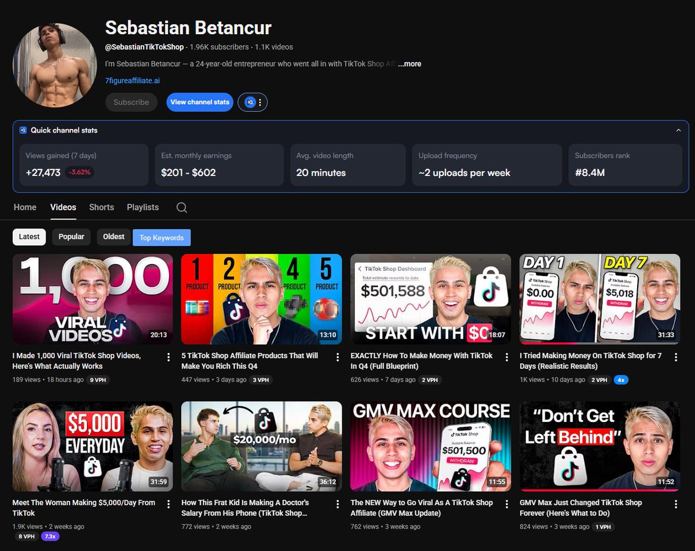The image size is (695, 551).
Task: Open the Don't Get Left Behind thumbnail
Action: (x=600, y=446)
